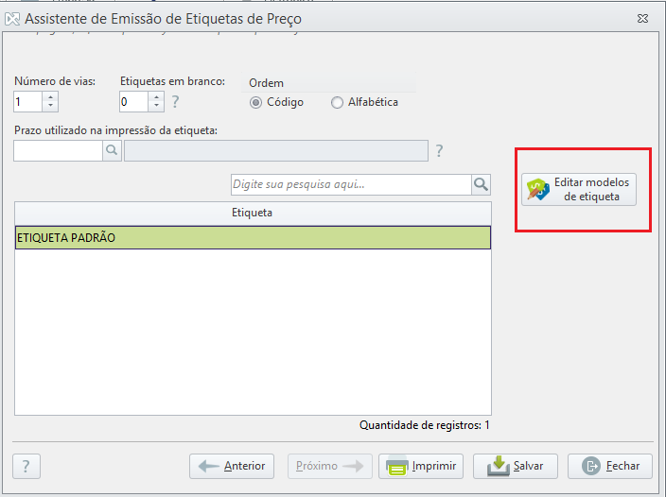Image resolution: width=666 pixels, height=497 pixels.
Task: Go back with the Anterior button
Action: pyautogui.click(x=232, y=466)
